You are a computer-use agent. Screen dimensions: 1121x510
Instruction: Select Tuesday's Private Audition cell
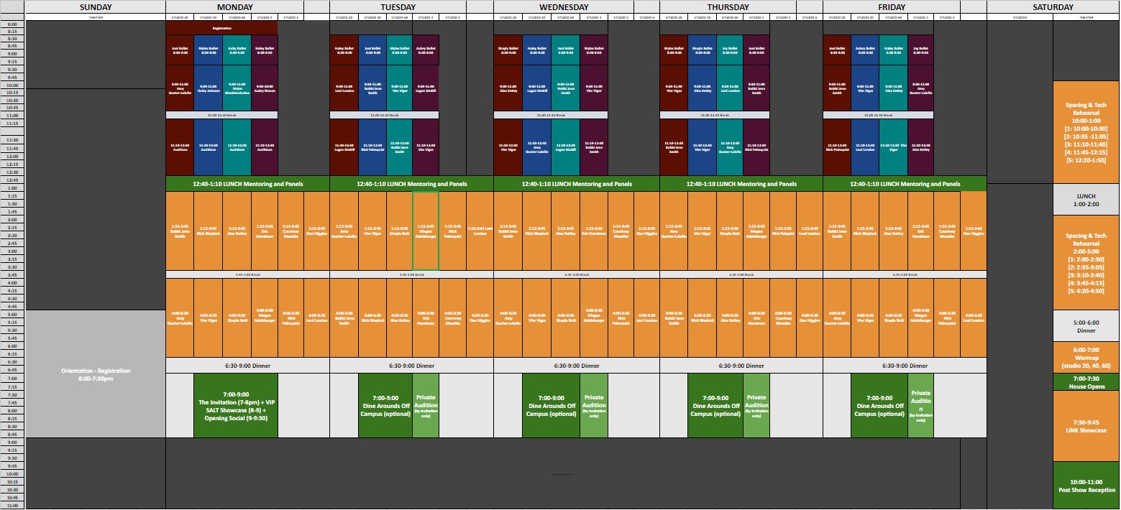(426, 406)
